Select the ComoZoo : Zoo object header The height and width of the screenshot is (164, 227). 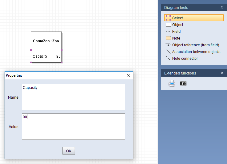pyautogui.click(x=46, y=41)
